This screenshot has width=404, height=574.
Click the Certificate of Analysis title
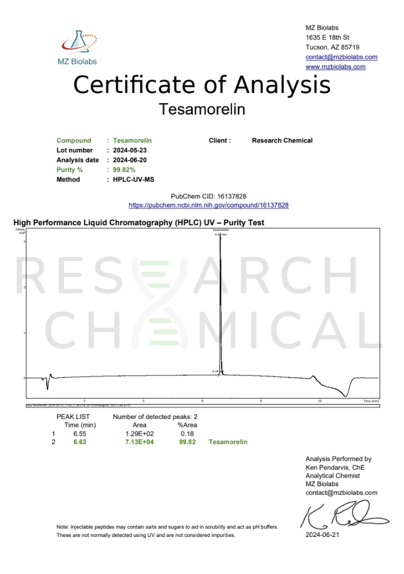point(202,85)
